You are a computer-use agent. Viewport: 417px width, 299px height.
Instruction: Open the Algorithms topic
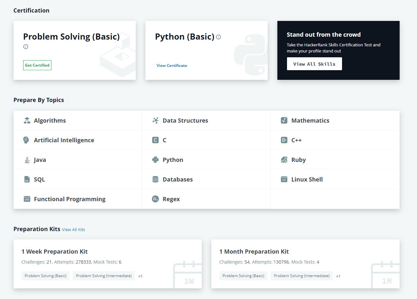tap(50, 120)
